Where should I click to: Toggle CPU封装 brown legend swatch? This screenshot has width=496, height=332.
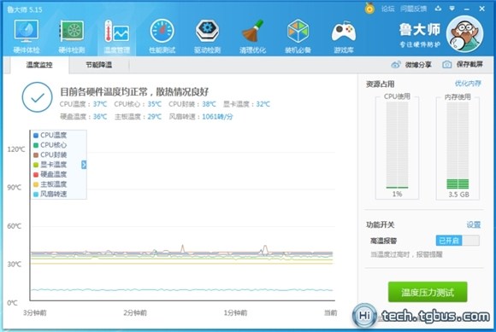click(36, 155)
